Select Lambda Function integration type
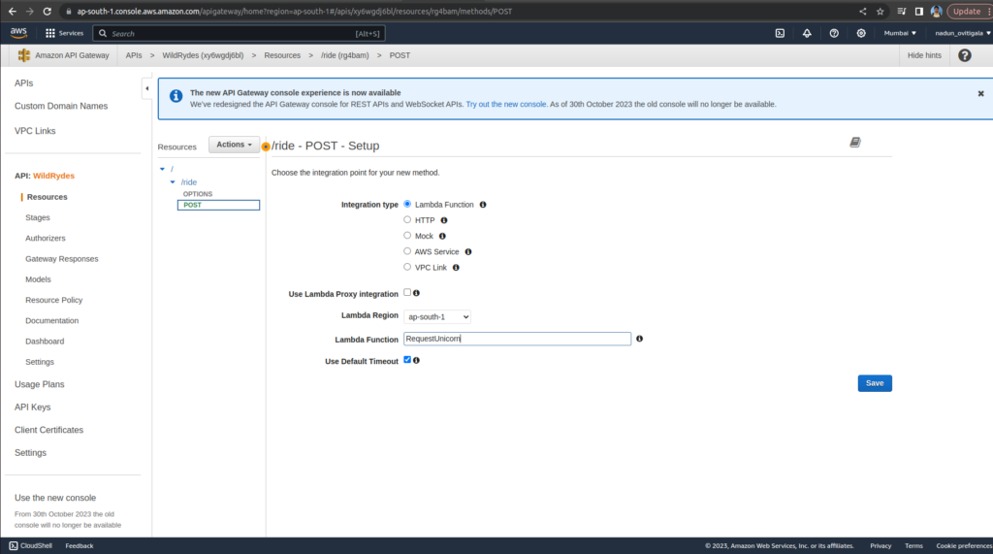 click(407, 204)
